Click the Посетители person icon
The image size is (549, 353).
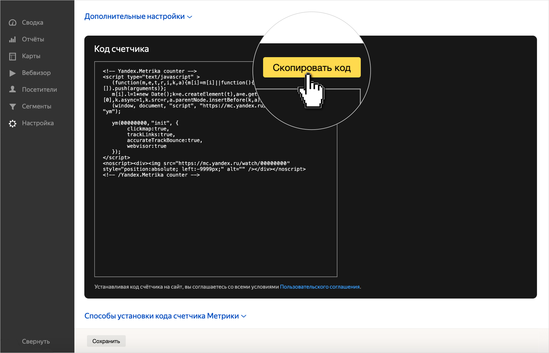(x=13, y=89)
